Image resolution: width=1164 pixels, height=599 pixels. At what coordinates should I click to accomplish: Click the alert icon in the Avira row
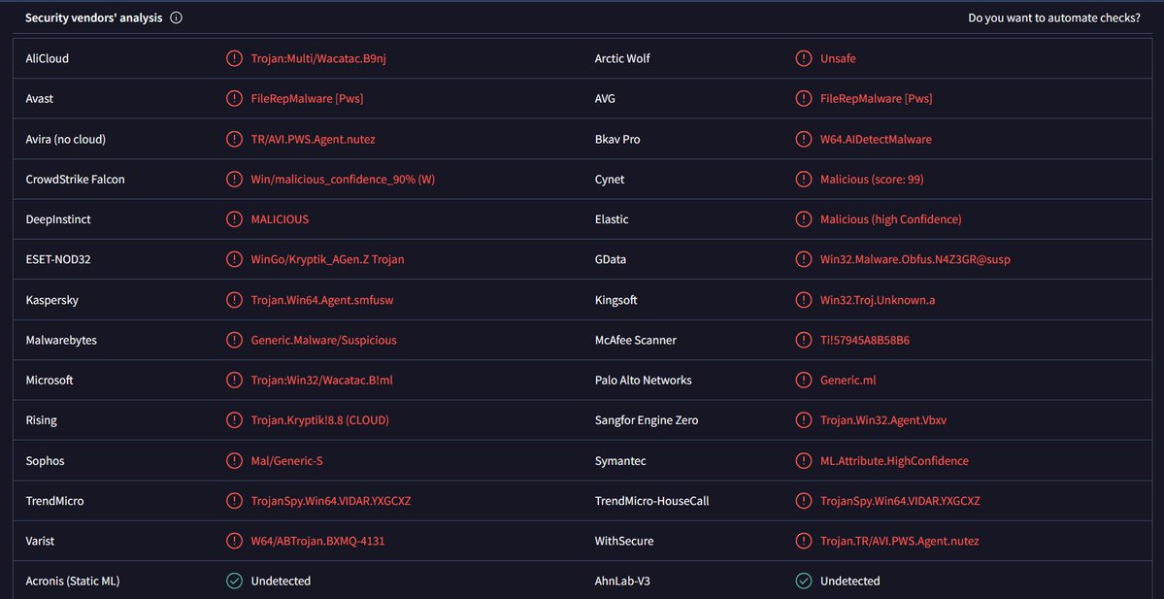234,139
